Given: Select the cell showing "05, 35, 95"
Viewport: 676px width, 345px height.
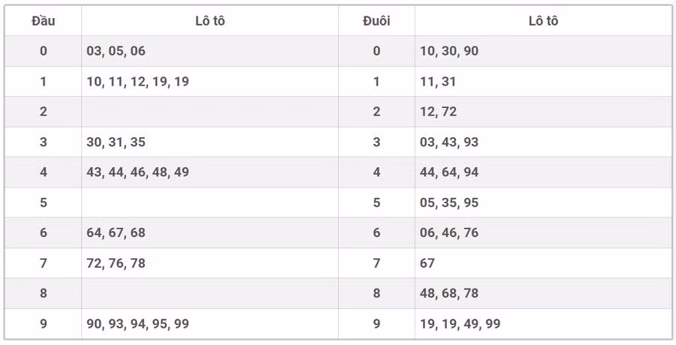Looking at the screenshot, I should 449,202.
